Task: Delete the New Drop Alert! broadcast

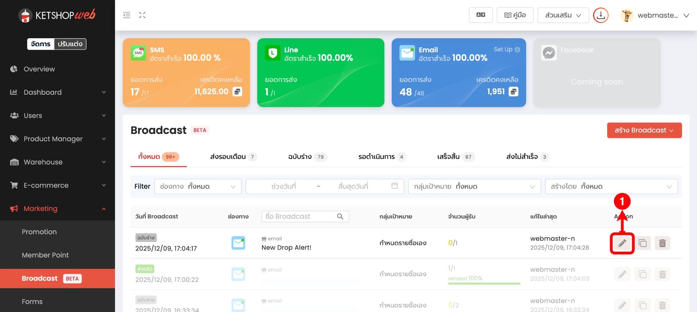Action: (x=662, y=243)
